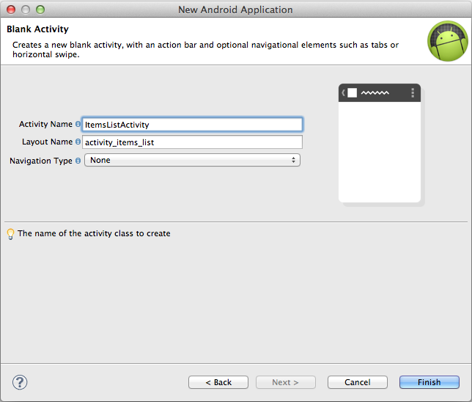The height and width of the screenshot is (402, 472).
Task: Click the green zoom window button
Action: point(40,10)
